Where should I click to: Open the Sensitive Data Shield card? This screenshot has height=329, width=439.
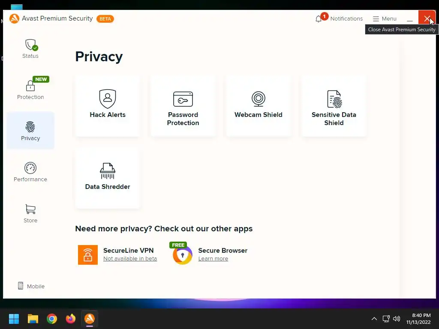click(x=334, y=106)
